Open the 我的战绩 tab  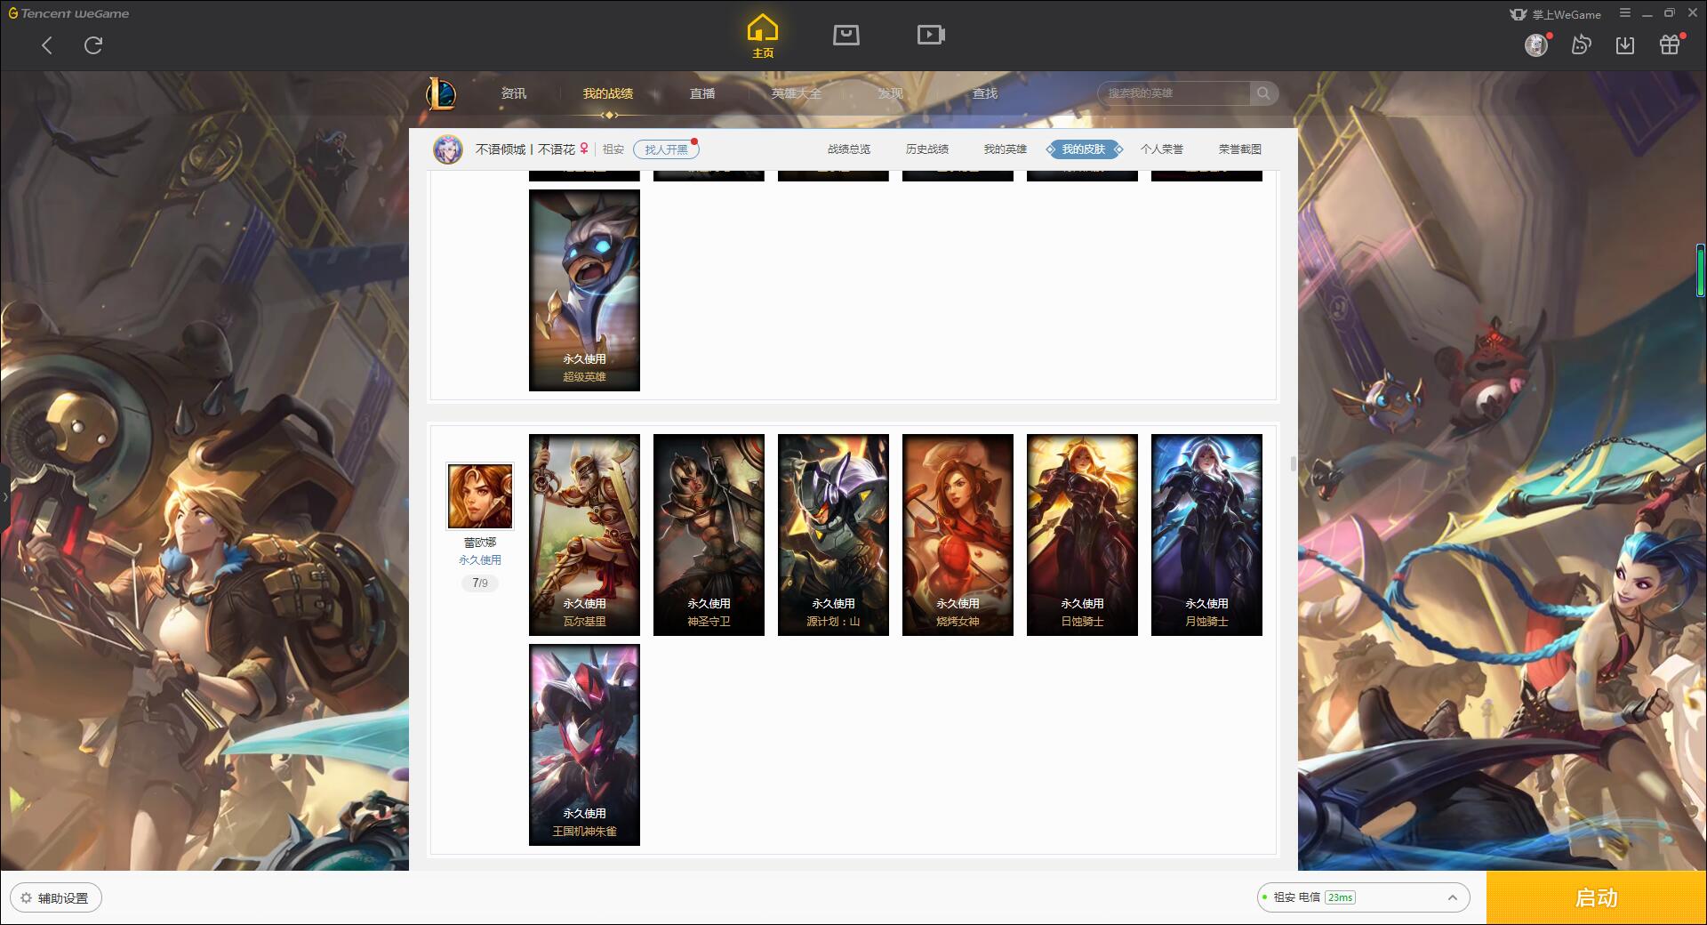[x=608, y=93]
